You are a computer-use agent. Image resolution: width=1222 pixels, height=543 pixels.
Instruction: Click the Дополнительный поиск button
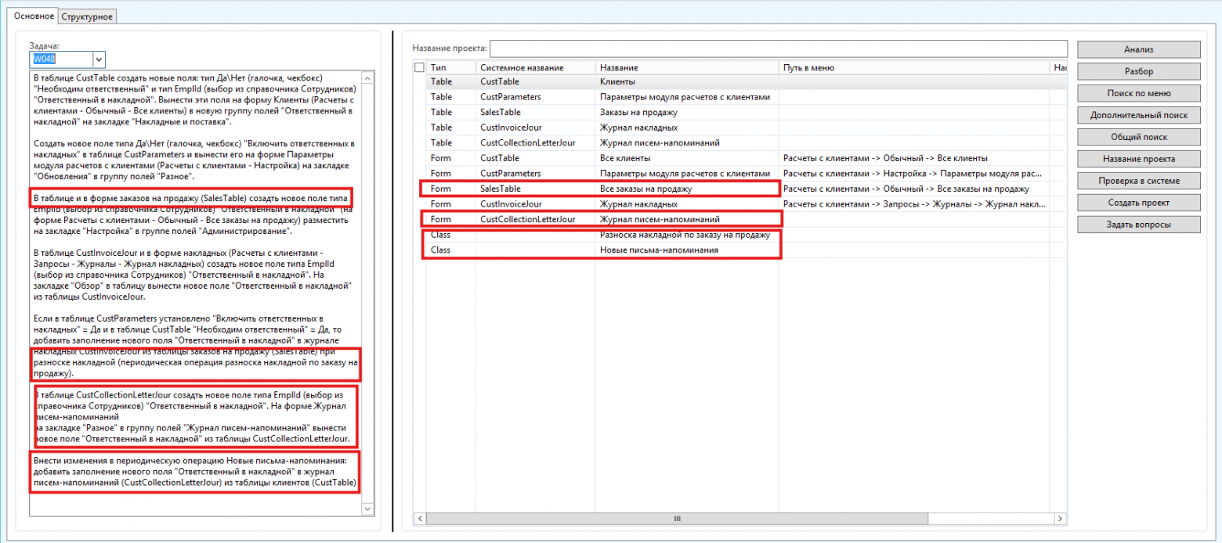tap(1139, 115)
